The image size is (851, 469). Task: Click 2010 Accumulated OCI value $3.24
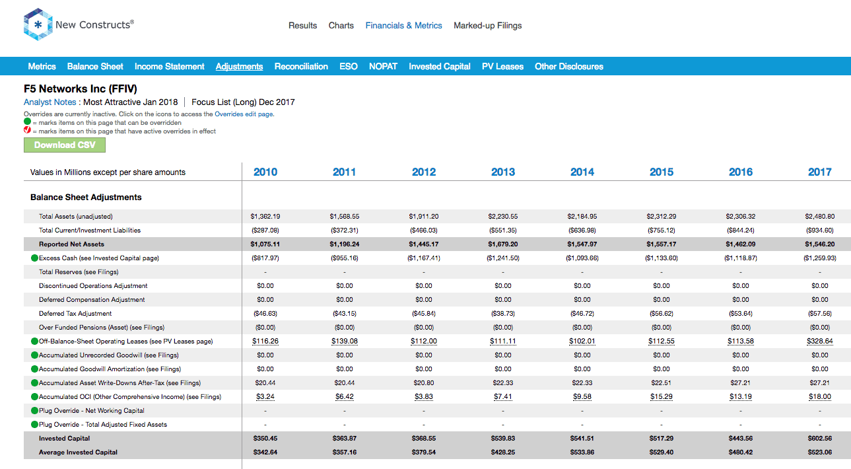265,397
